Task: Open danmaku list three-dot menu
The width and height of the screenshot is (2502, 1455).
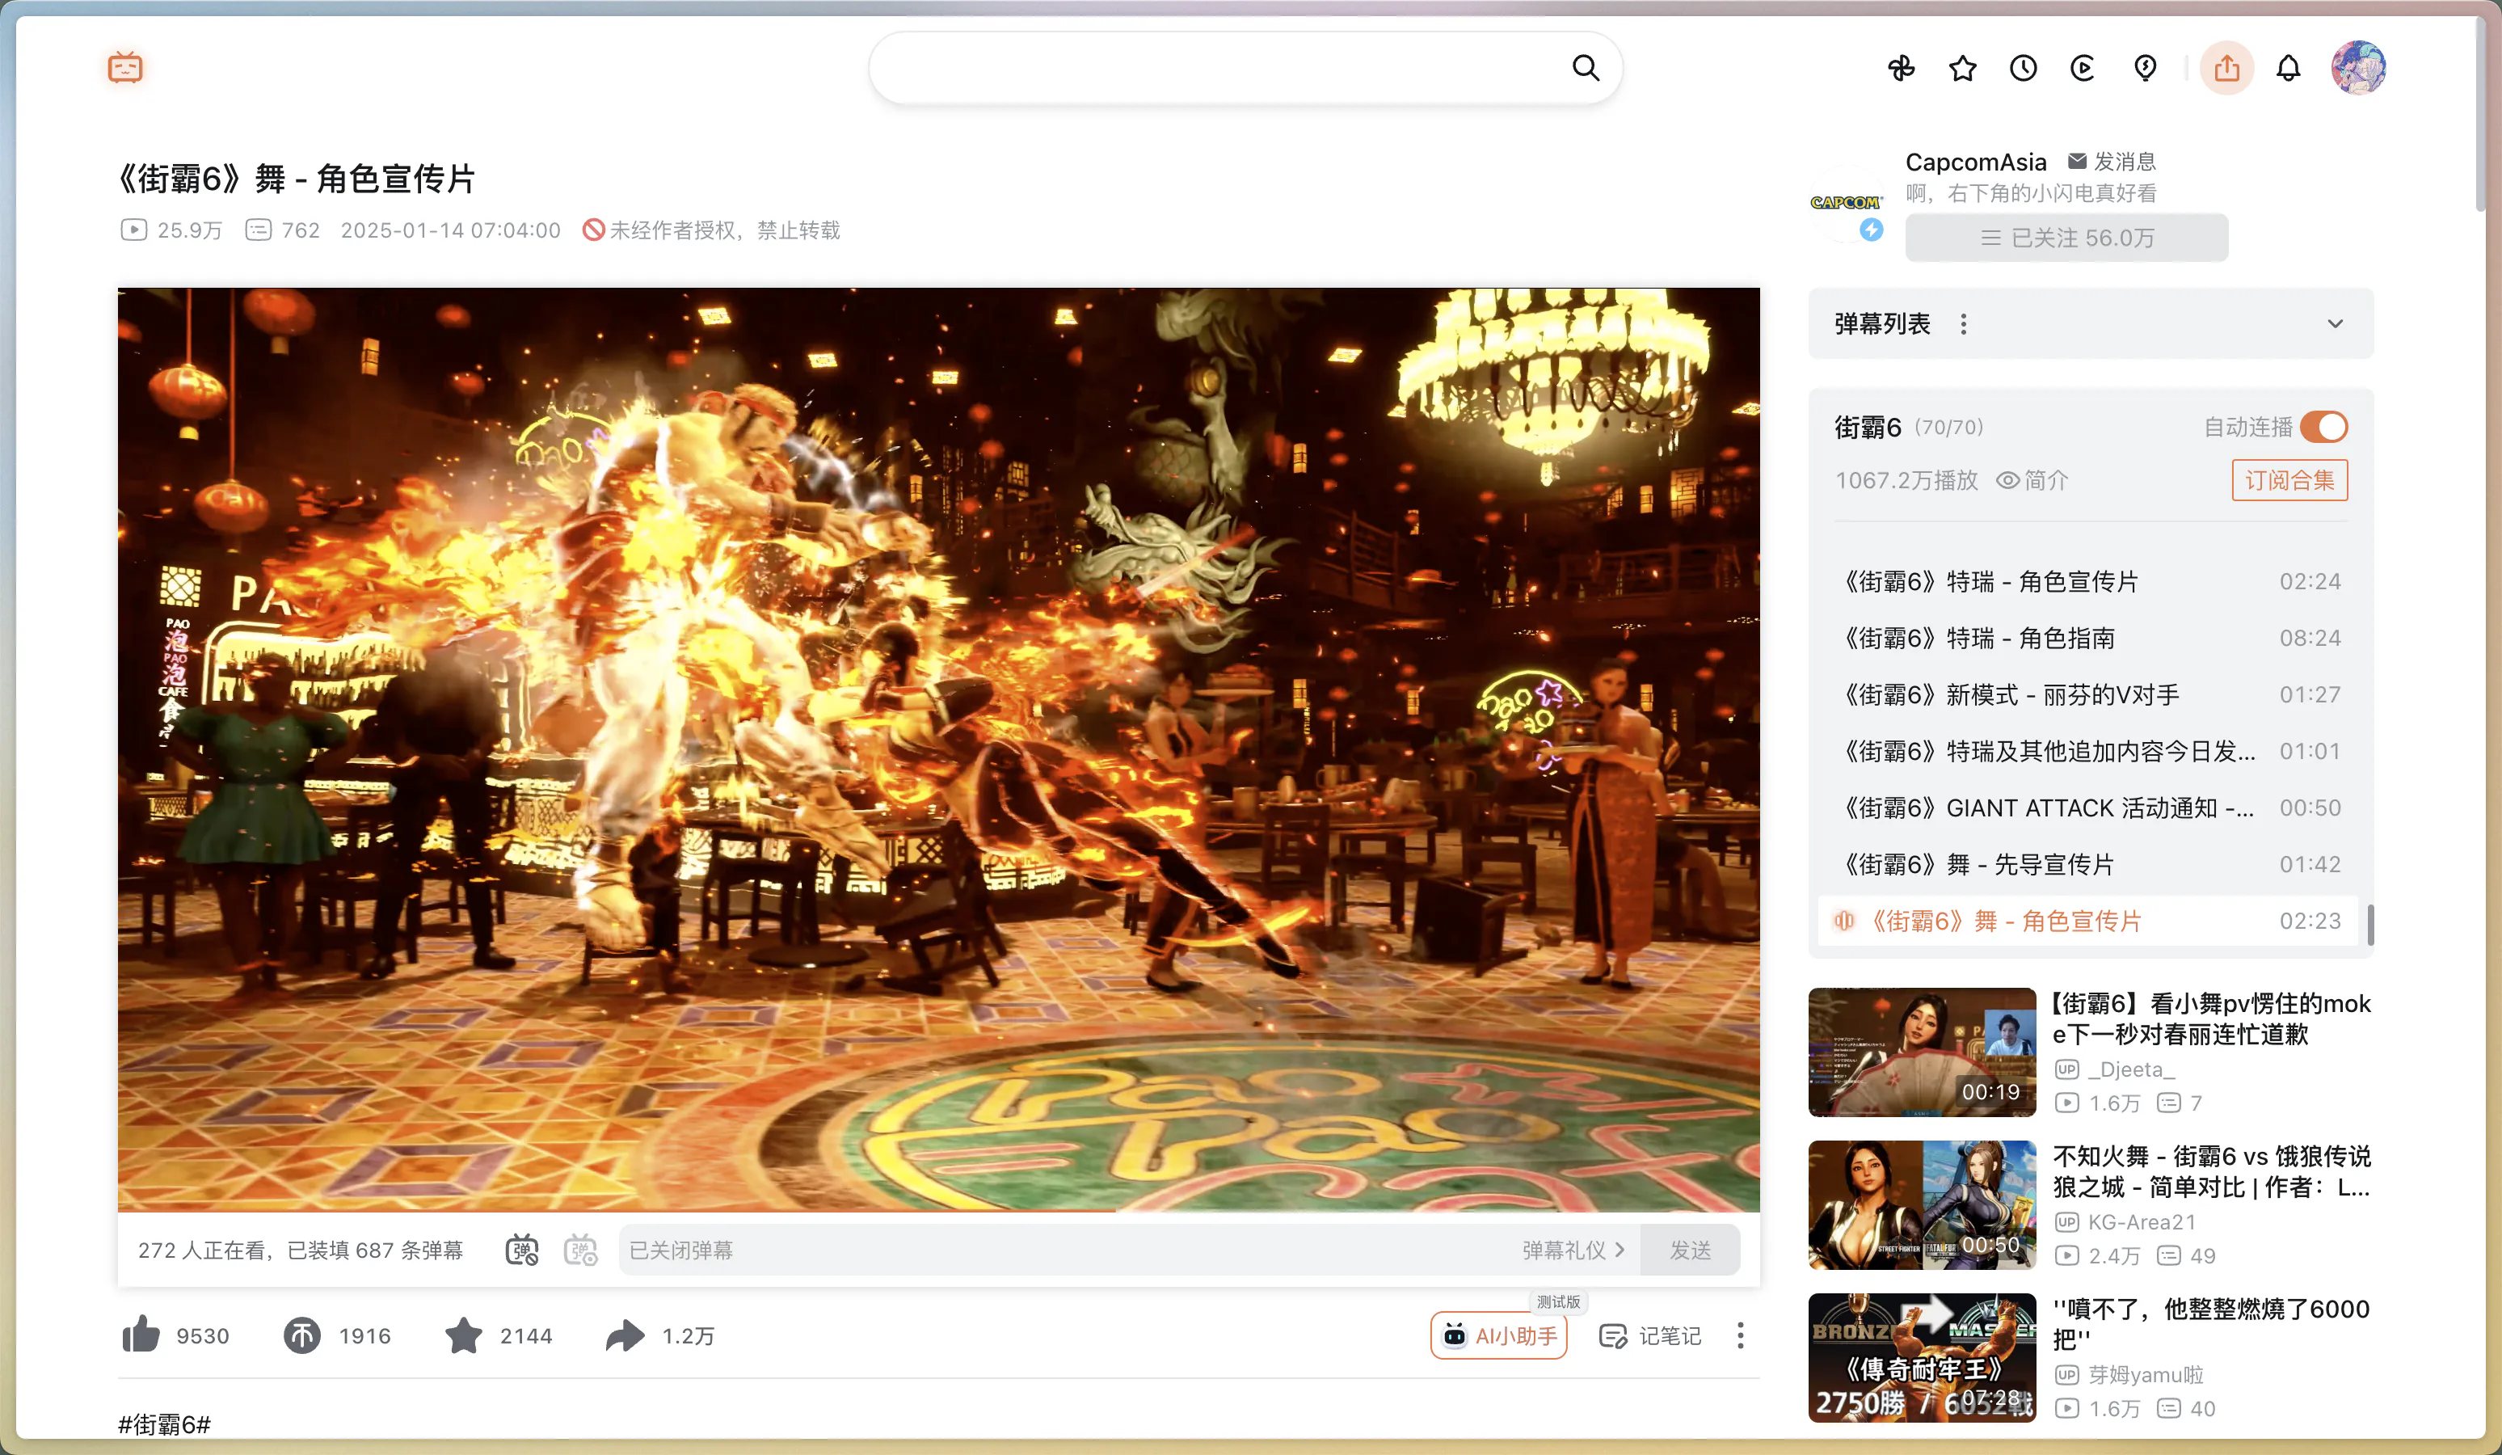Action: coord(1963,324)
